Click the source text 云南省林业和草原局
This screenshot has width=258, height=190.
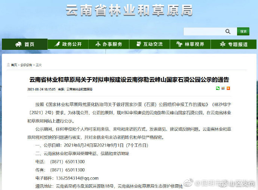pyautogui.click(x=79, y=90)
